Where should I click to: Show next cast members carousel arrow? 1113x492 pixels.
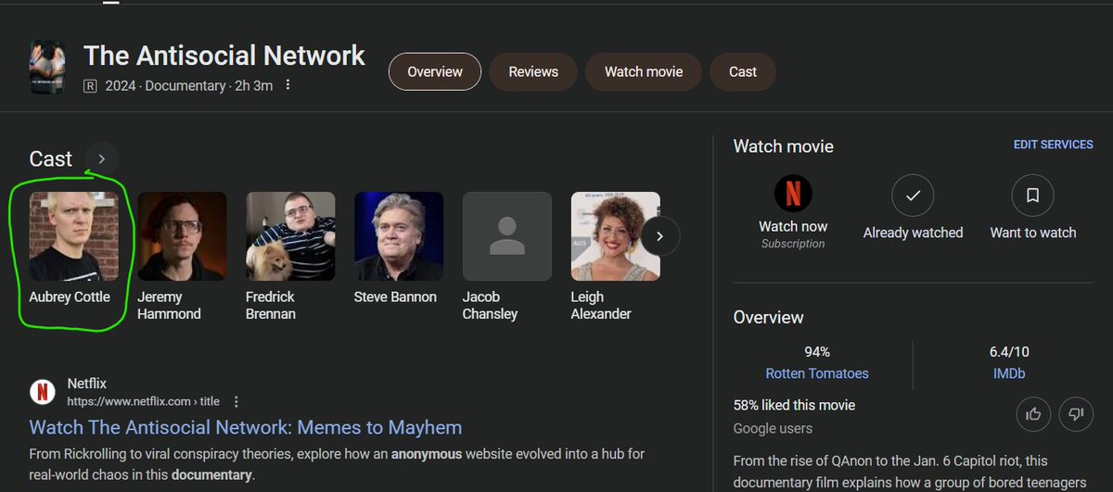tap(659, 236)
